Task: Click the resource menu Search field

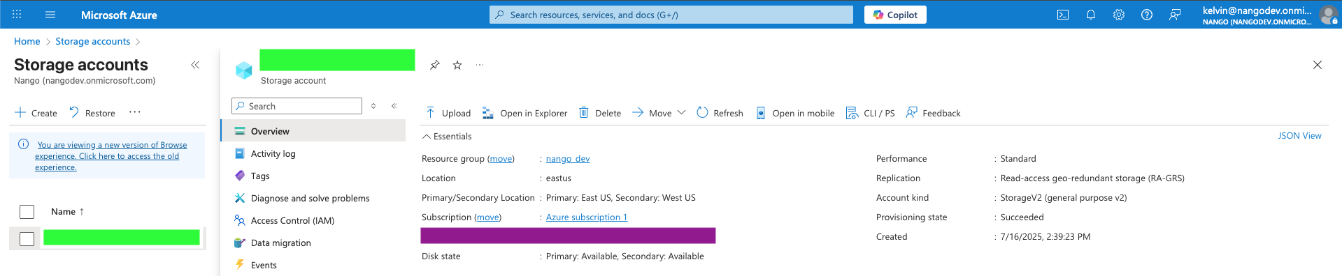Action: [x=297, y=106]
